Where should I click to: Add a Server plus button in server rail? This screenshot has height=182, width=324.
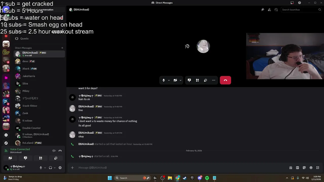6,135
